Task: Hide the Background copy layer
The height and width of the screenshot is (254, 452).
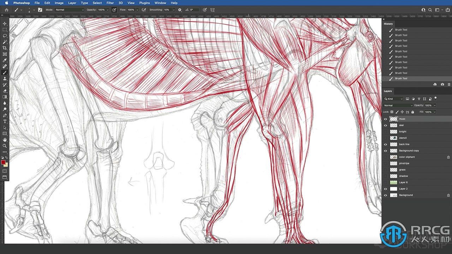Action: pyautogui.click(x=385, y=151)
